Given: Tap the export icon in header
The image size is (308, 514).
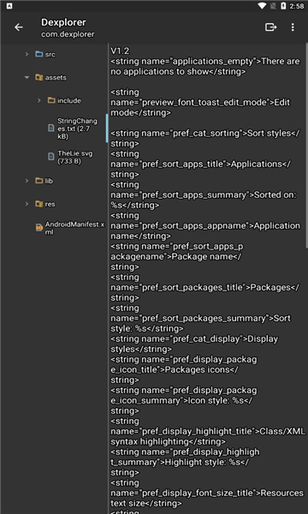Looking at the screenshot, I should coord(270,27).
